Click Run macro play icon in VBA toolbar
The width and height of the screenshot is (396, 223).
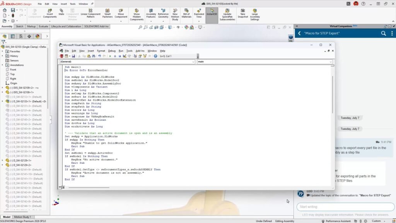coord(110,56)
